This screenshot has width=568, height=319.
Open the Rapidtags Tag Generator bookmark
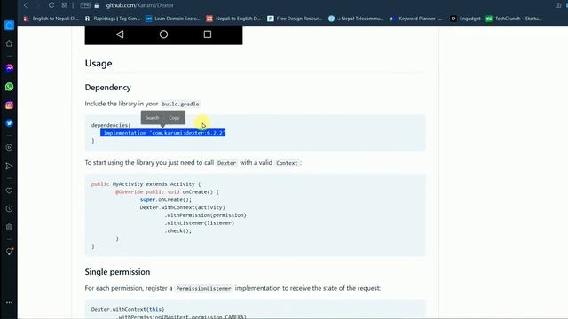[x=113, y=19]
